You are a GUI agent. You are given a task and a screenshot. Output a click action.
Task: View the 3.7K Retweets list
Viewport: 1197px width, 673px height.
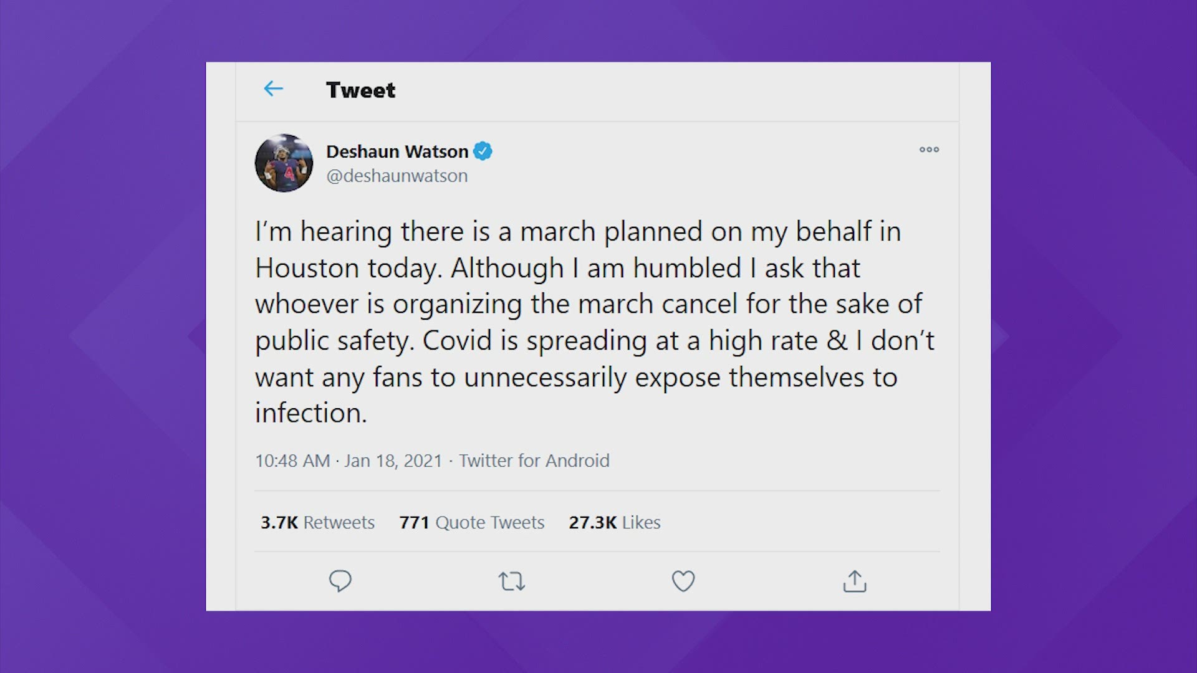[x=317, y=522]
